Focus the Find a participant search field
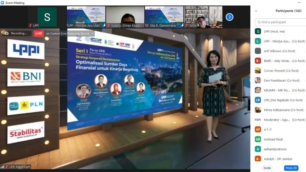 tap(280, 22)
